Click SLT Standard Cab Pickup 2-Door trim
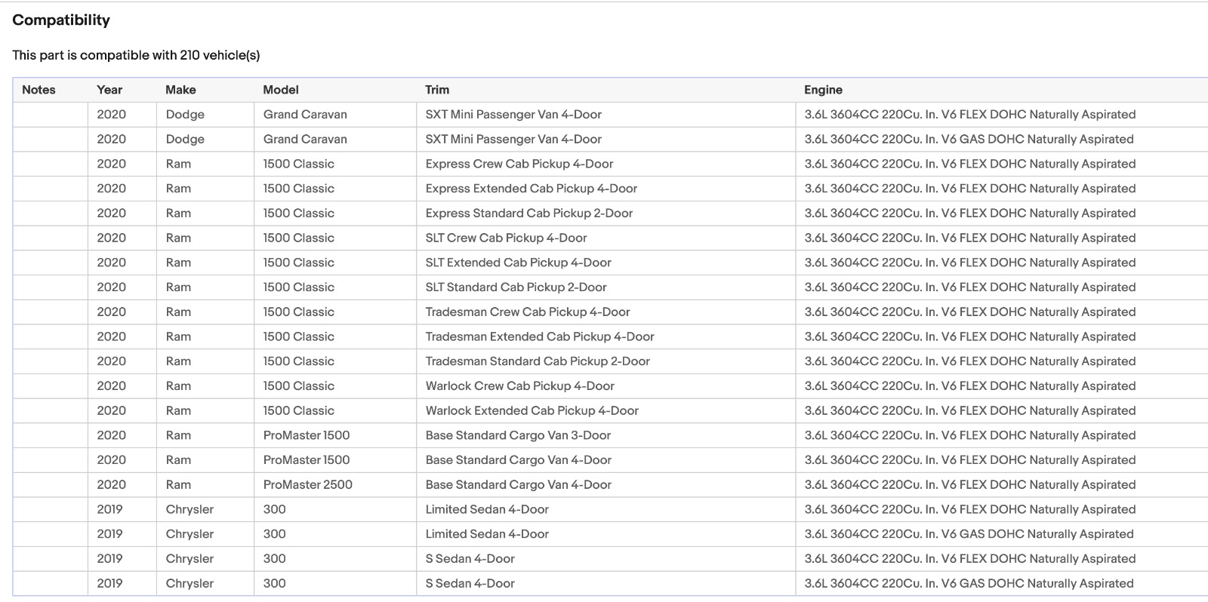 click(516, 287)
